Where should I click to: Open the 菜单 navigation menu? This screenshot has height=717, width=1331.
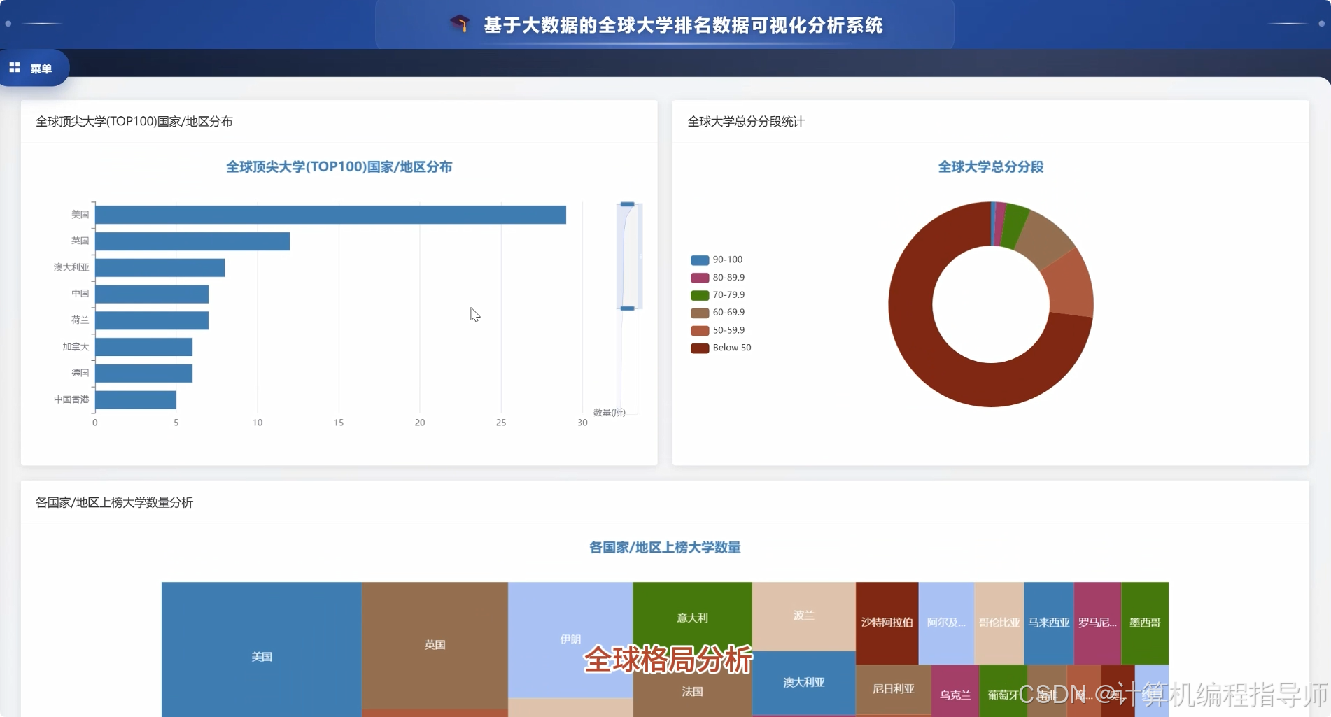(x=39, y=68)
